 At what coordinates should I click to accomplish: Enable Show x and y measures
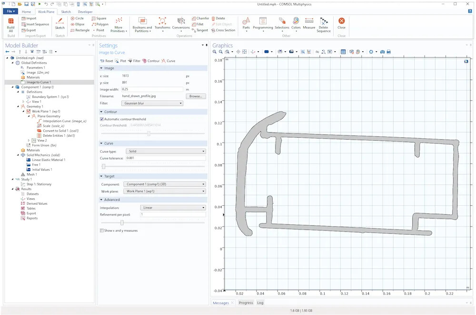click(x=102, y=230)
